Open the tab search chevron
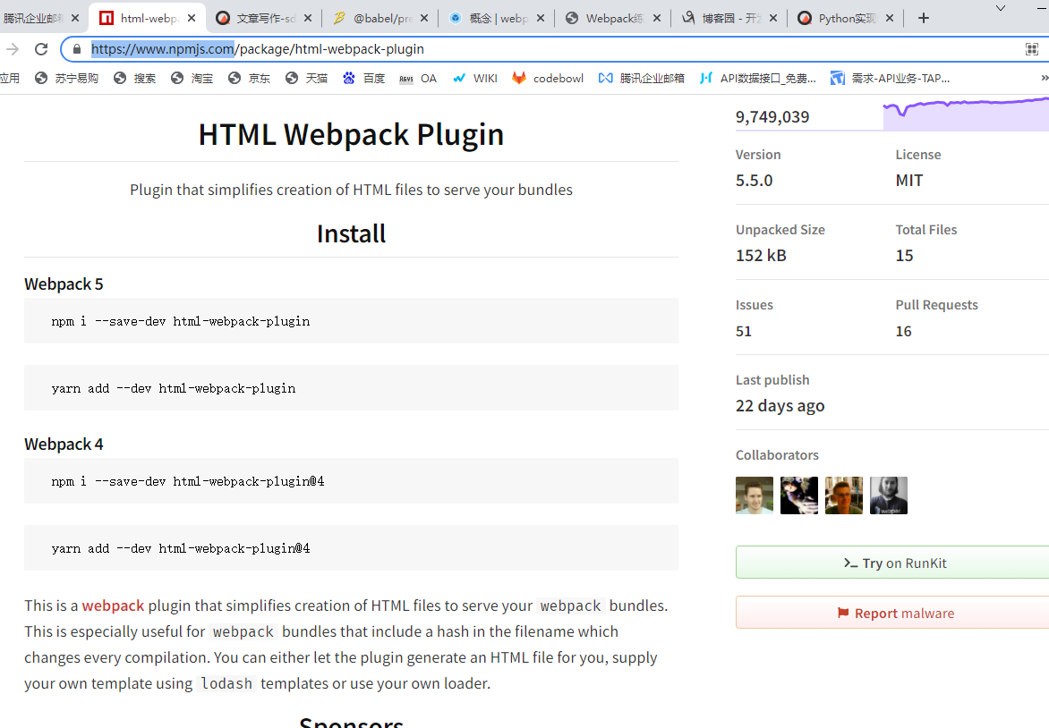Viewport: 1049px width, 728px height. (x=1000, y=8)
